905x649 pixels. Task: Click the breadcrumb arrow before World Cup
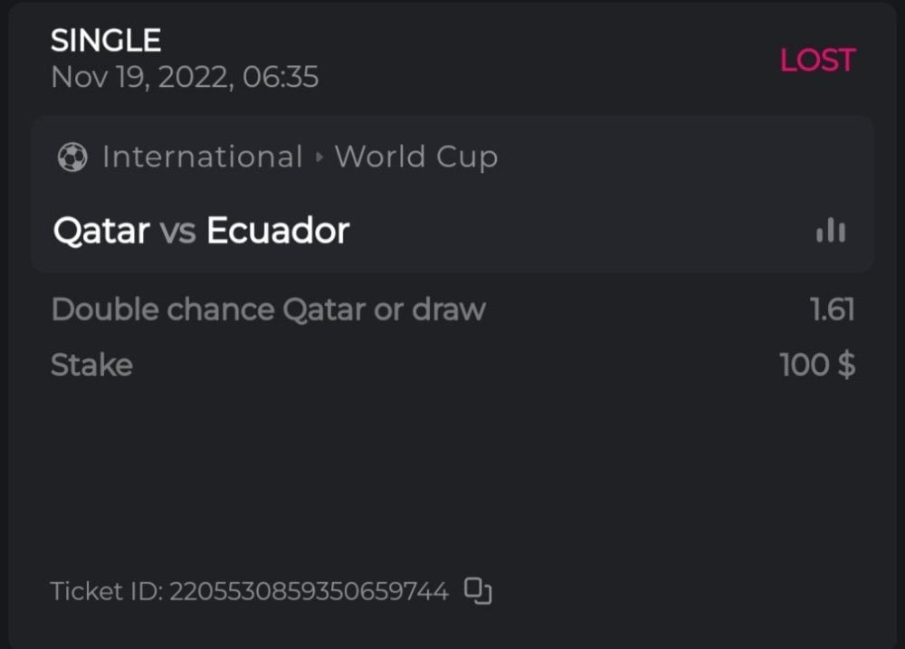pyautogui.click(x=319, y=157)
